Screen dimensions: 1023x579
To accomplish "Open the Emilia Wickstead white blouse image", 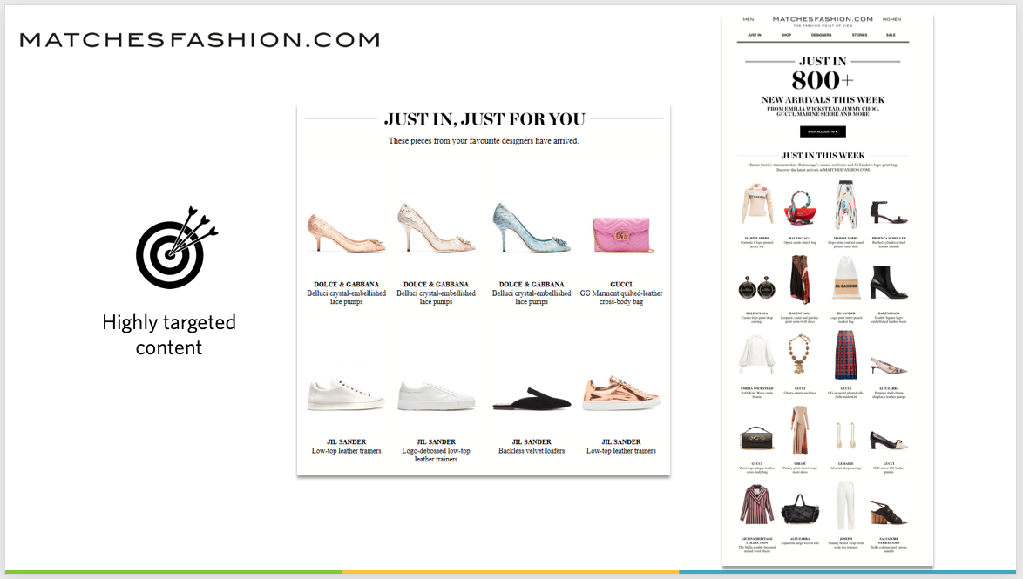I will point(757,354).
